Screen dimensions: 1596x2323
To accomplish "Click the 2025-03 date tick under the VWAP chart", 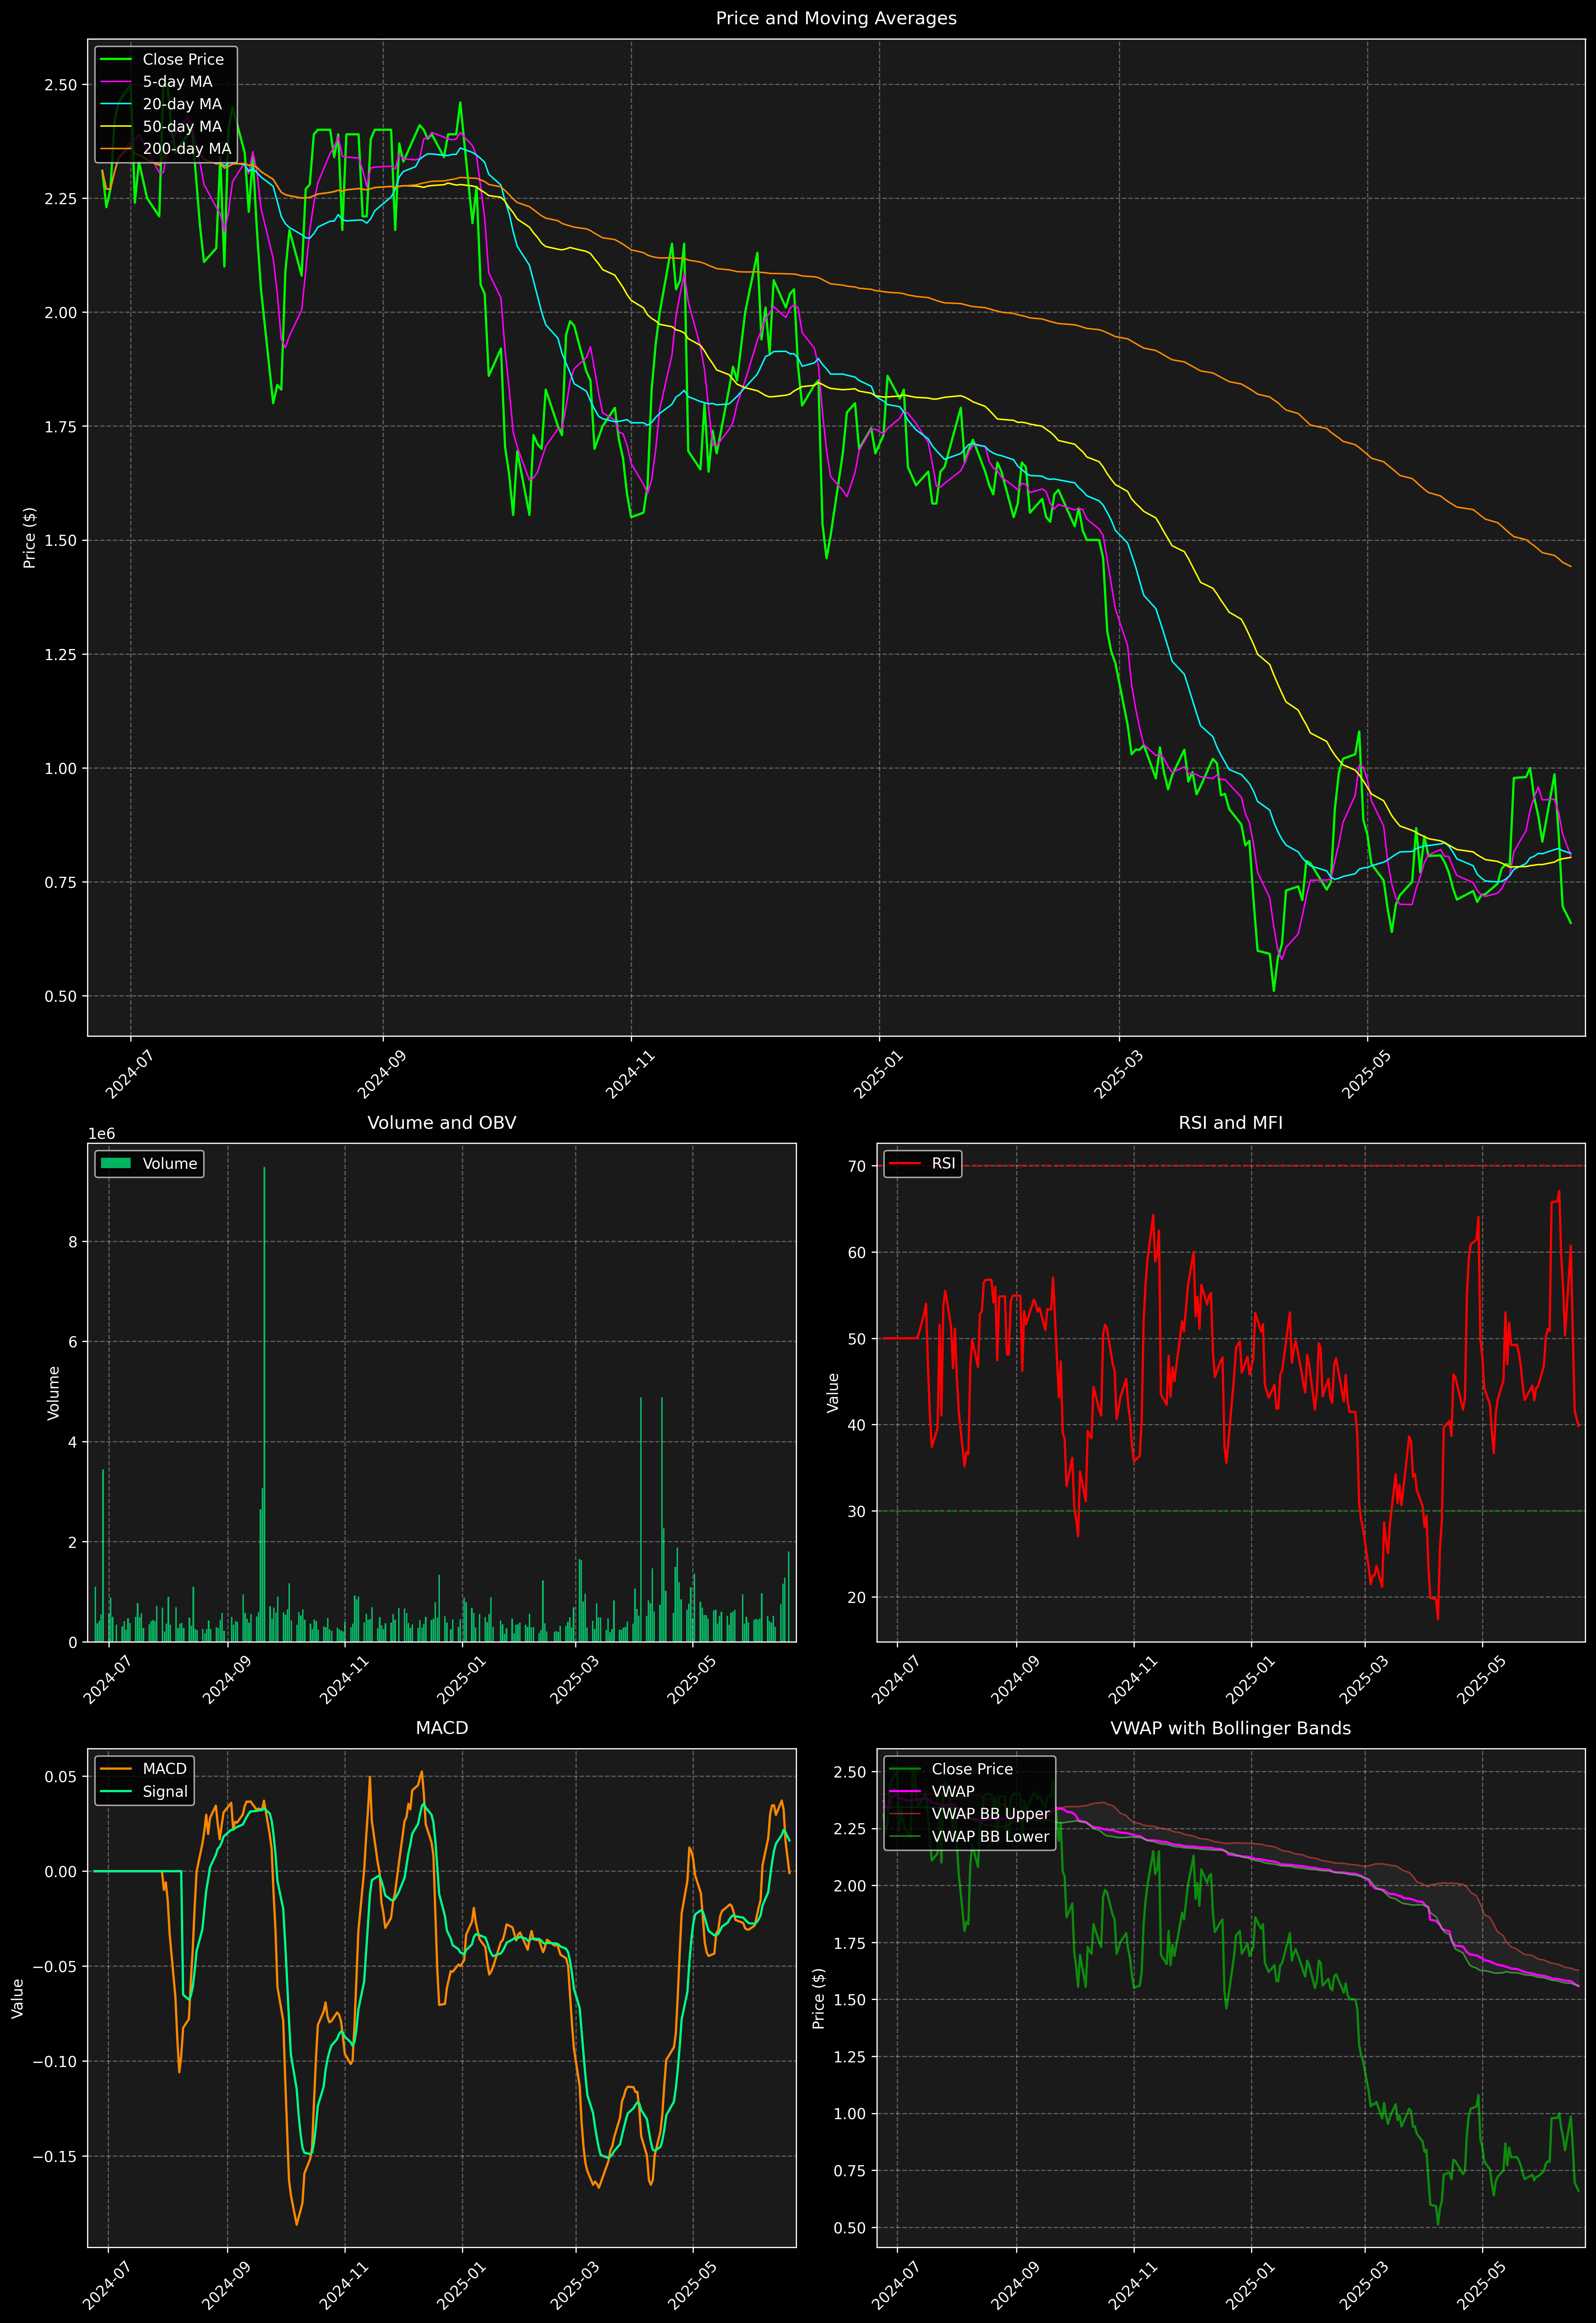I will 1365,2286.
